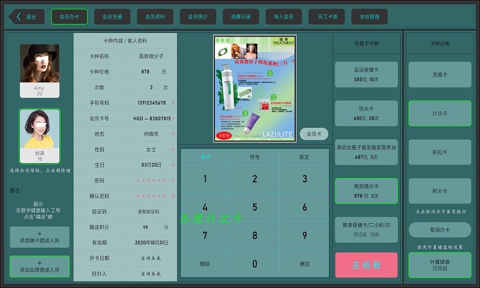The height and width of the screenshot is (288, 480).
Task: Choose 折扣卡 card category
Action: coord(440,152)
